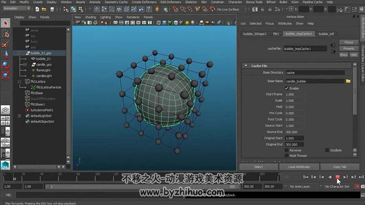Click the Attribute Editor vertical scrollbar
The width and height of the screenshot is (365, 205).
point(355,90)
